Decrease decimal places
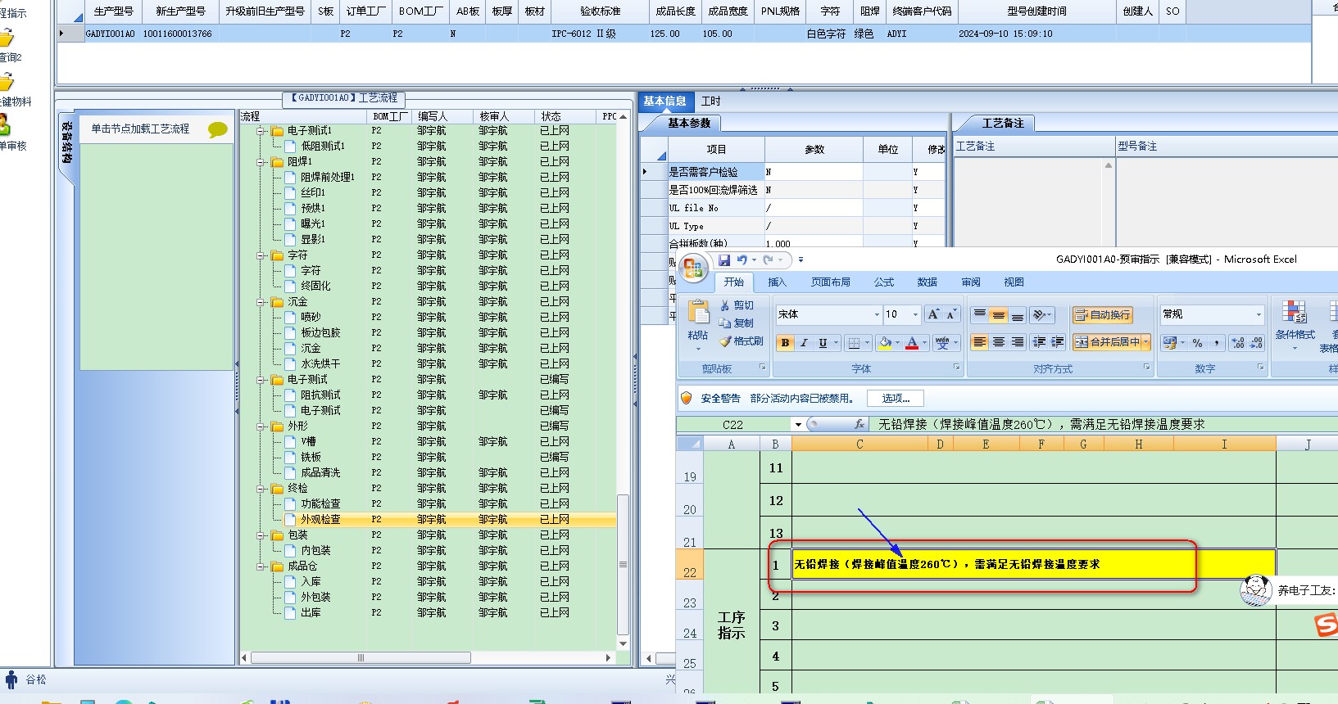 click(1256, 343)
